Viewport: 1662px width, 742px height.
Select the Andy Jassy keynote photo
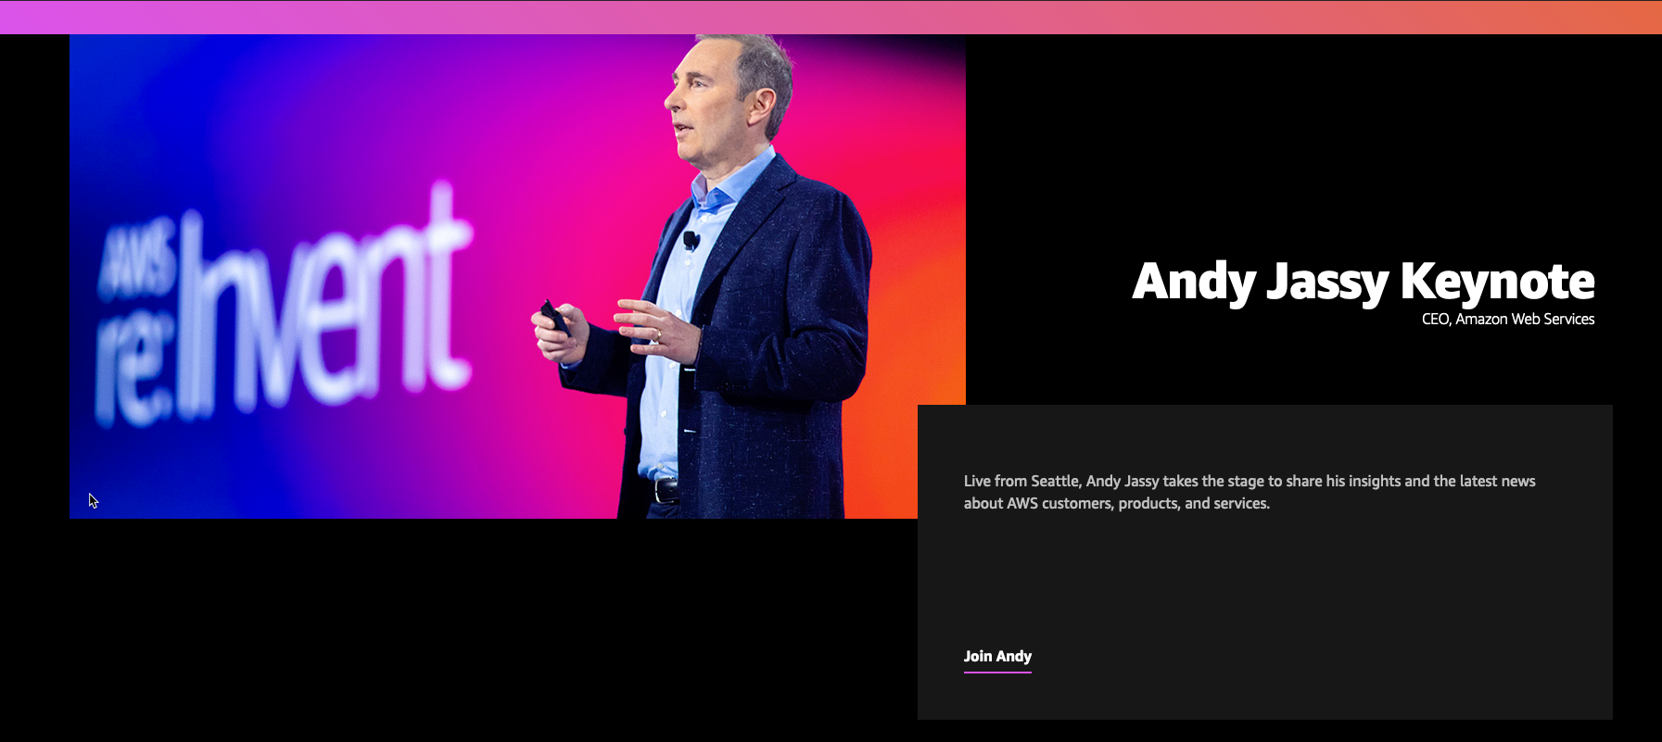click(x=517, y=276)
